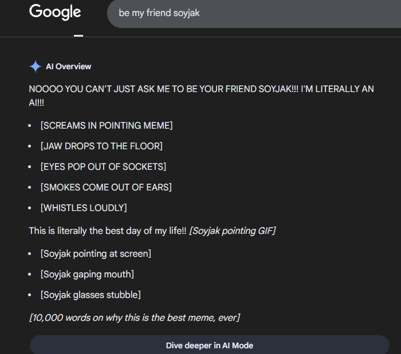Click the "[EYES POP OUT OF SOCKETS]" line
Screen dimensions: 401x354
click(103, 166)
